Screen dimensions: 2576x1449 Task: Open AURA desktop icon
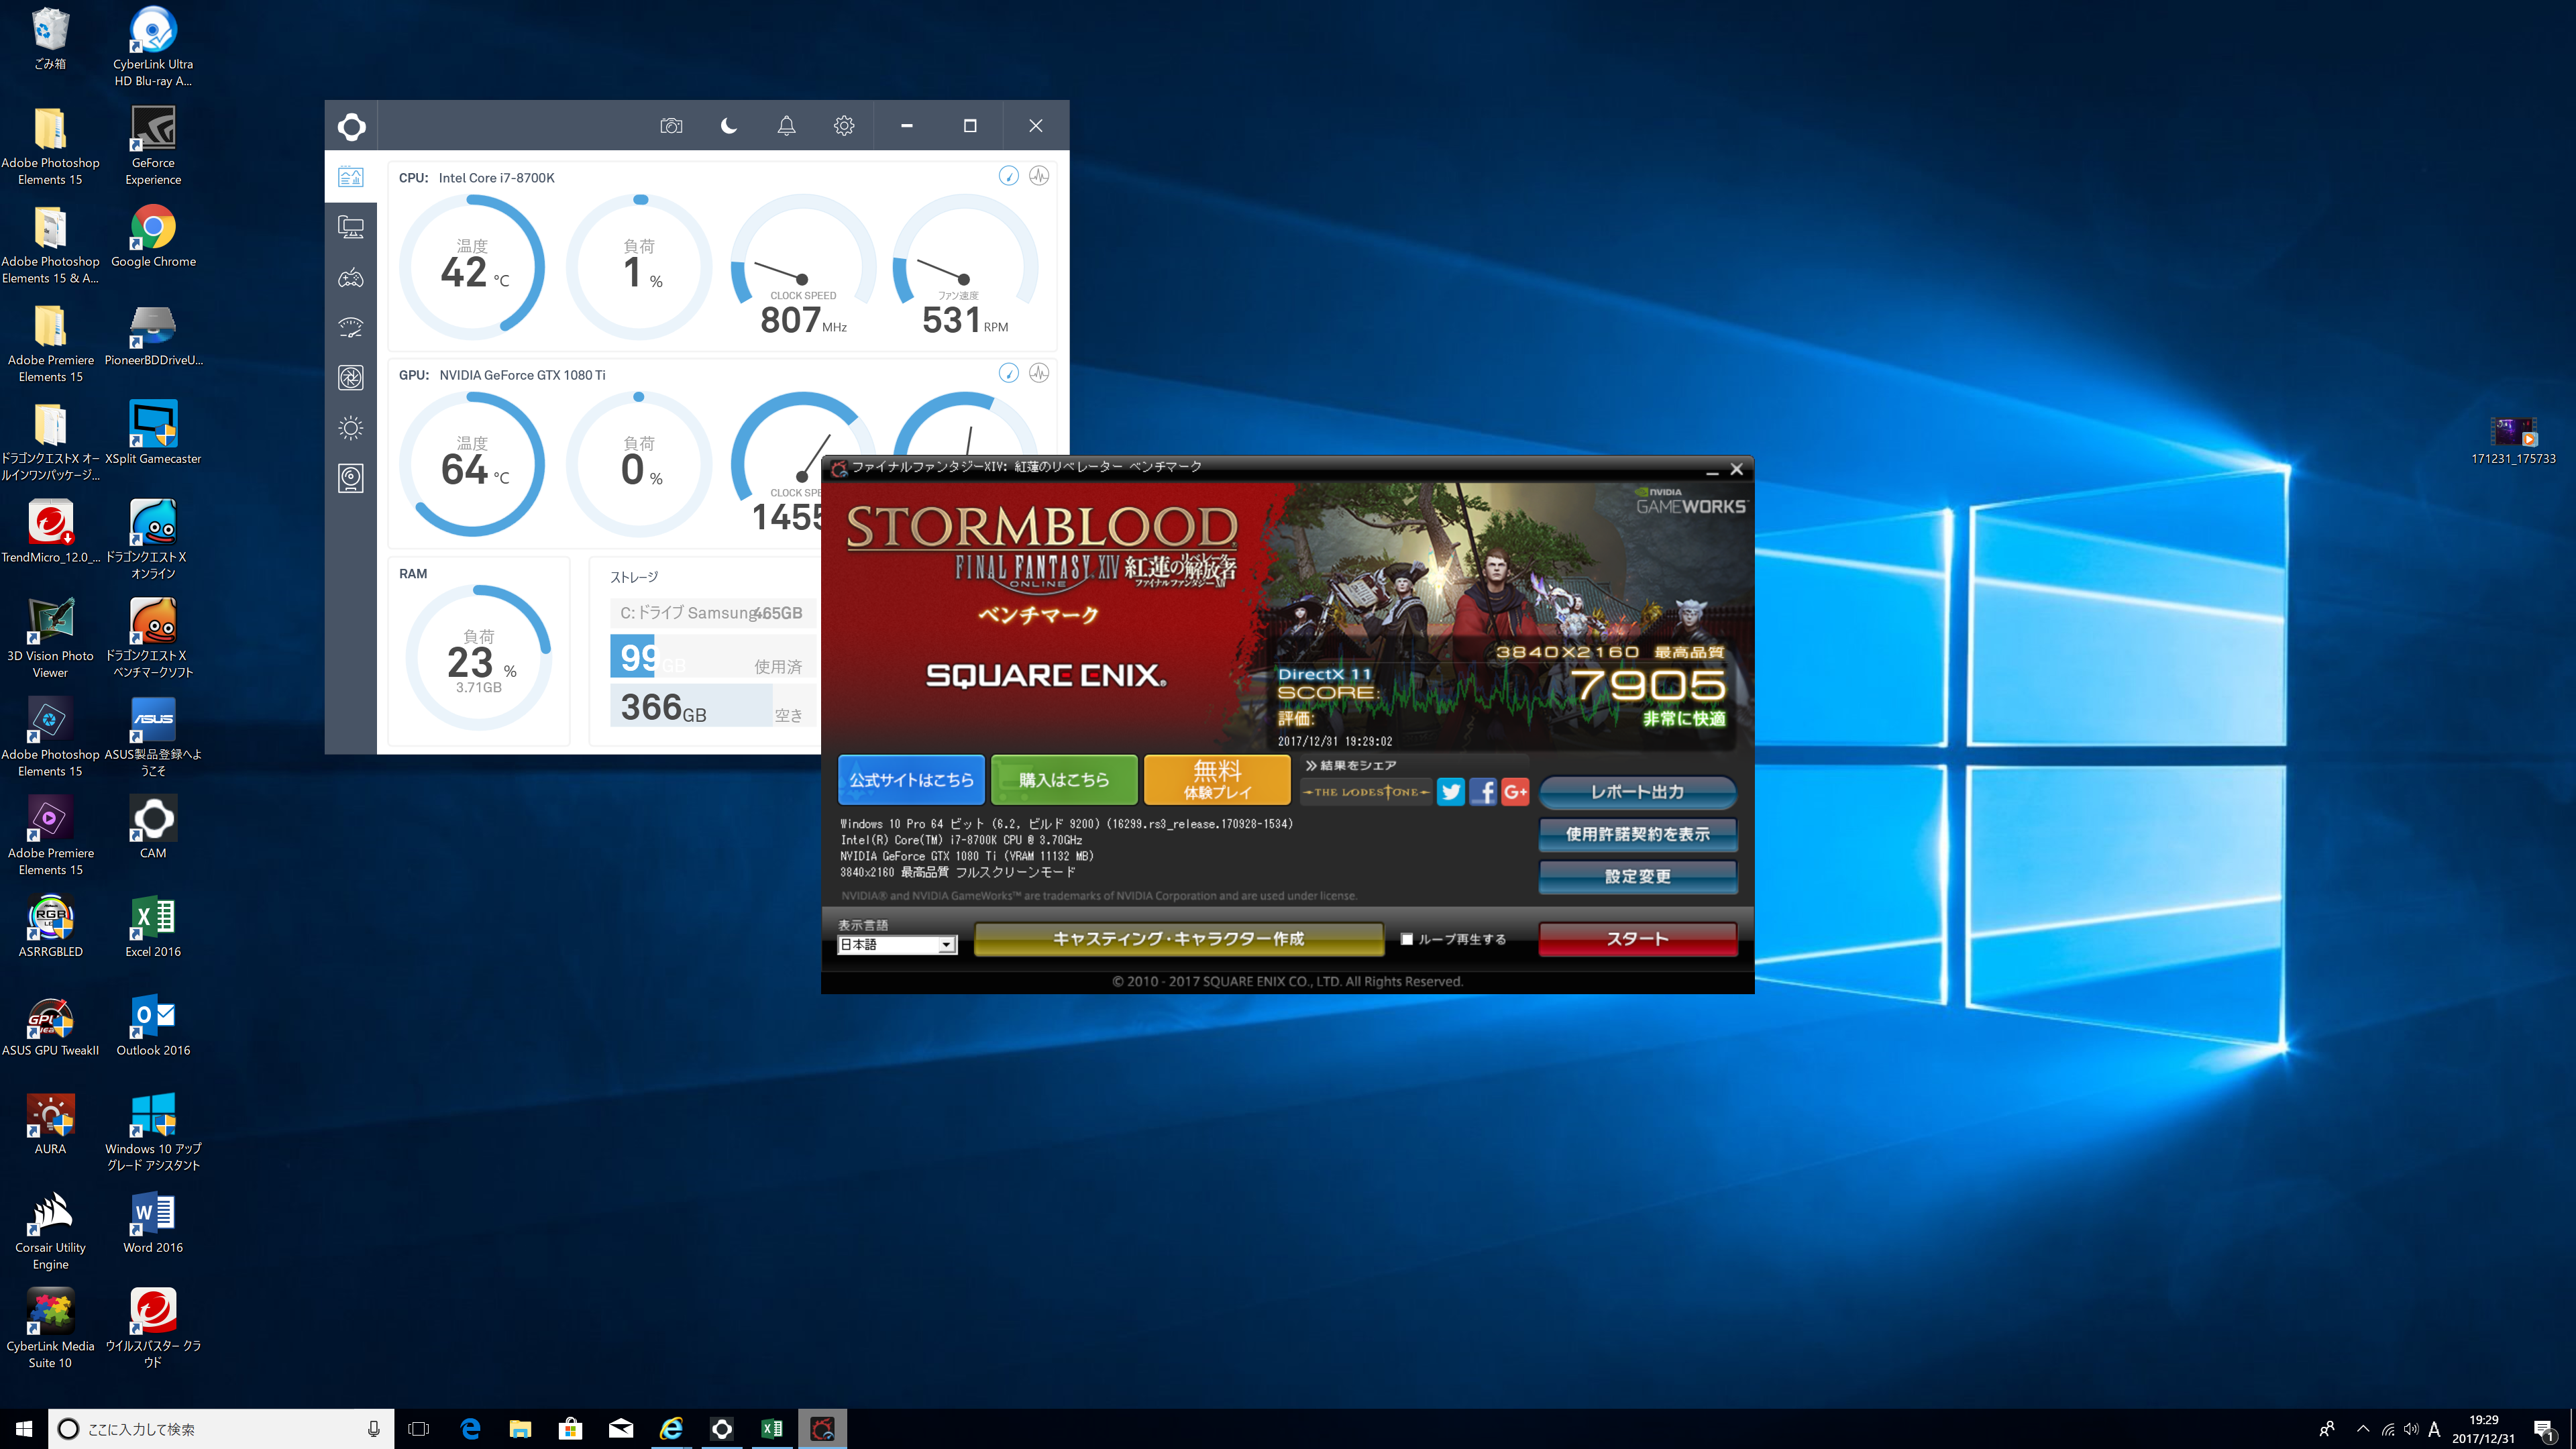[x=50, y=1123]
